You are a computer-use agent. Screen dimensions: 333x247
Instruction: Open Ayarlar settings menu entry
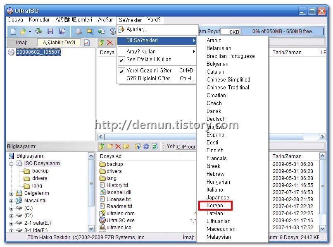tap(137, 29)
